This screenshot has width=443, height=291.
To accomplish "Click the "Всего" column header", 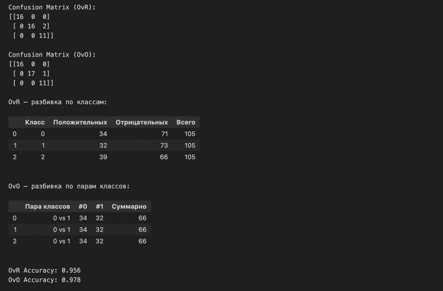I will [186, 122].
